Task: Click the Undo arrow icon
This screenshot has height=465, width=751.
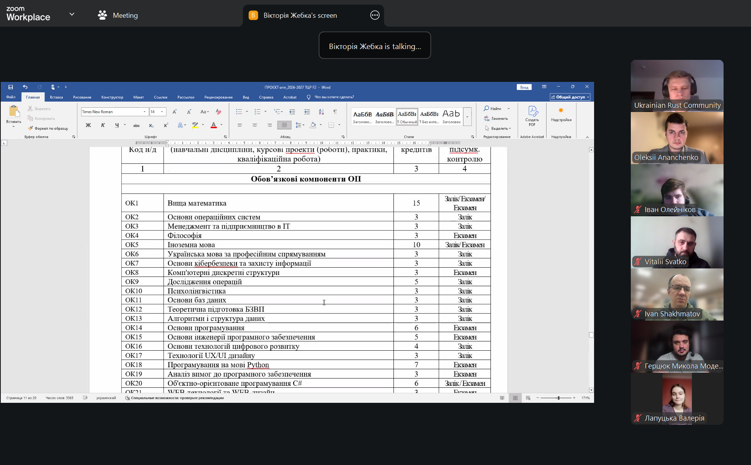Action: click(25, 87)
